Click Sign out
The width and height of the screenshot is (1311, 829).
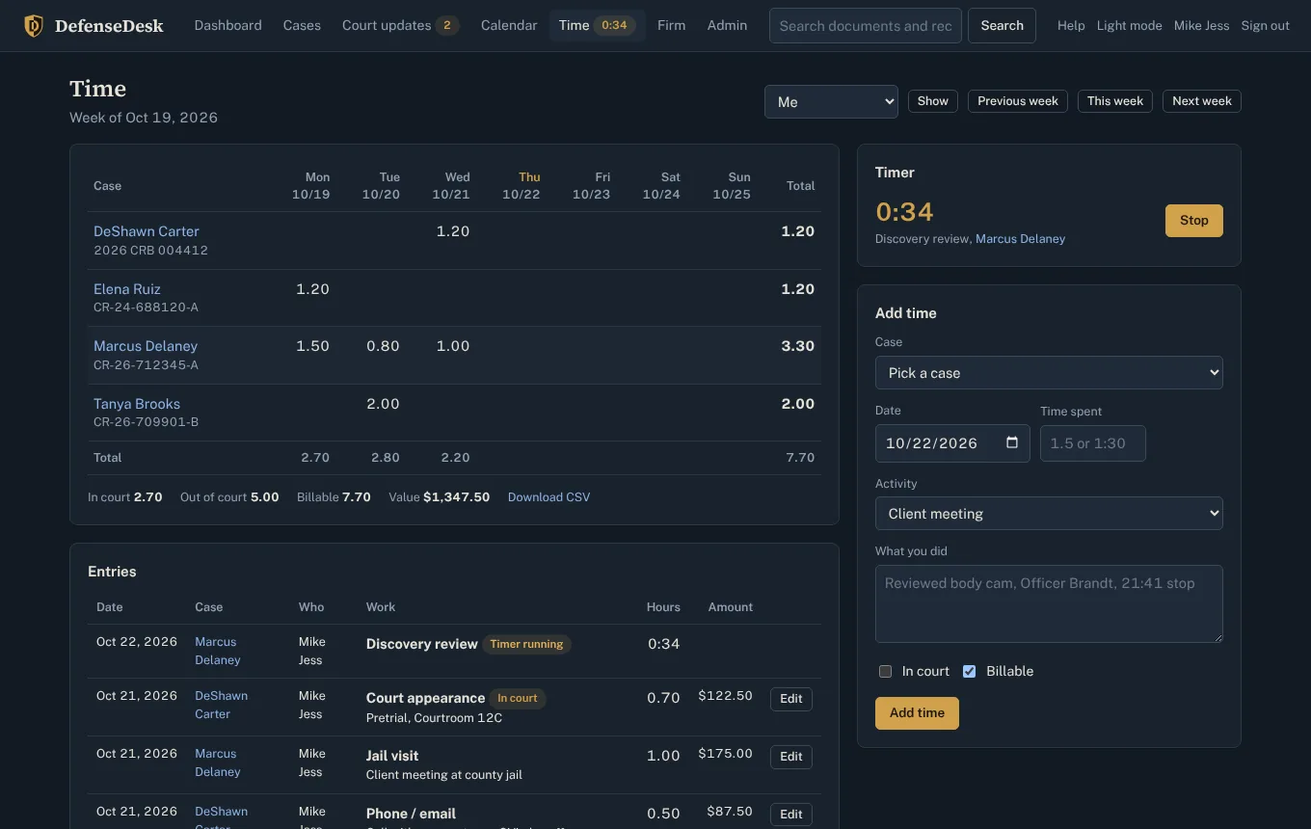coord(1265,26)
